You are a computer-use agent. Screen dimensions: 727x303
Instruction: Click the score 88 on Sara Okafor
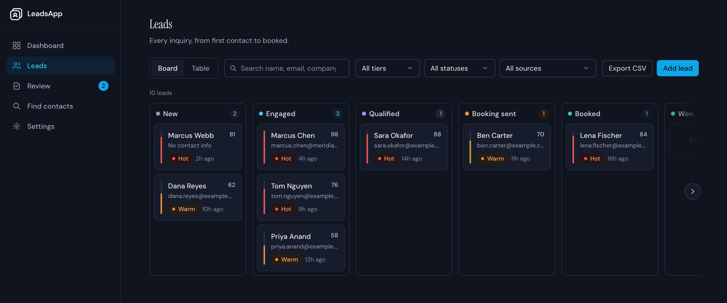(437, 134)
